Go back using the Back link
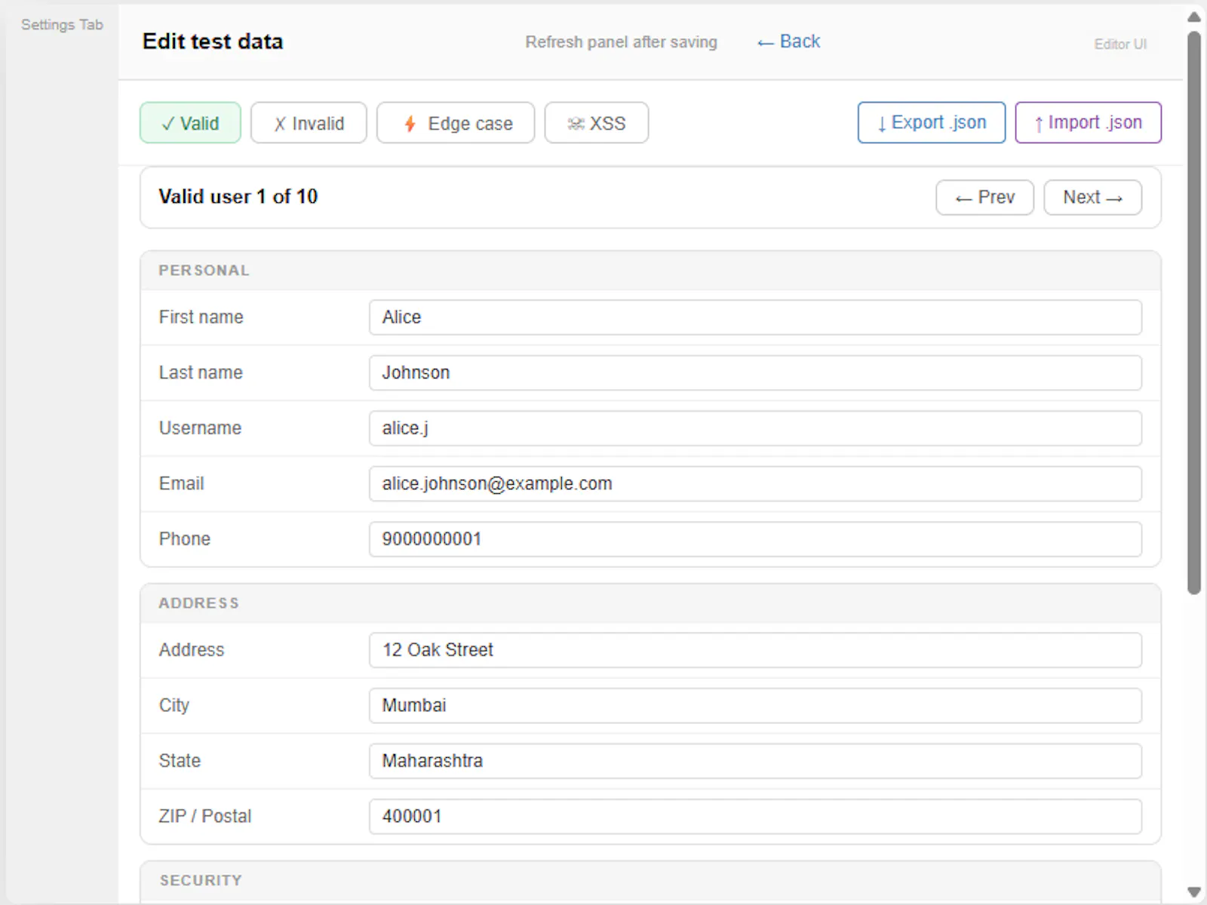1207x905 pixels. pos(788,41)
